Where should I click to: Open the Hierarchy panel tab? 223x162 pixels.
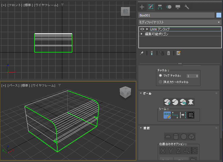160,7
